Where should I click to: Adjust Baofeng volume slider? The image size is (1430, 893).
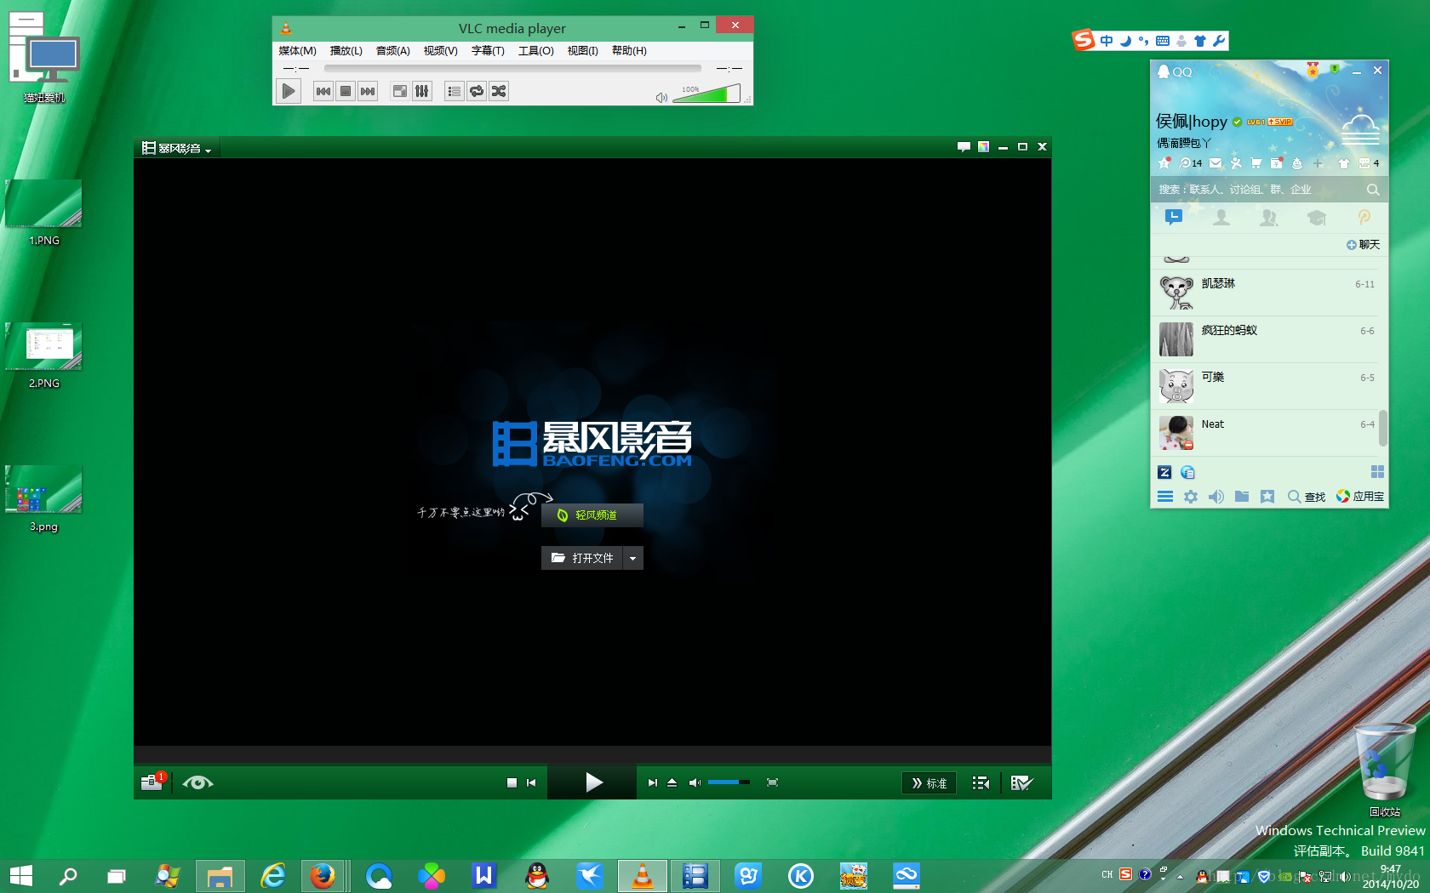(729, 782)
